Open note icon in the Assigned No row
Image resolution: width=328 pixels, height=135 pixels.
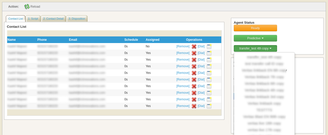pyautogui.click(x=209, y=46)
